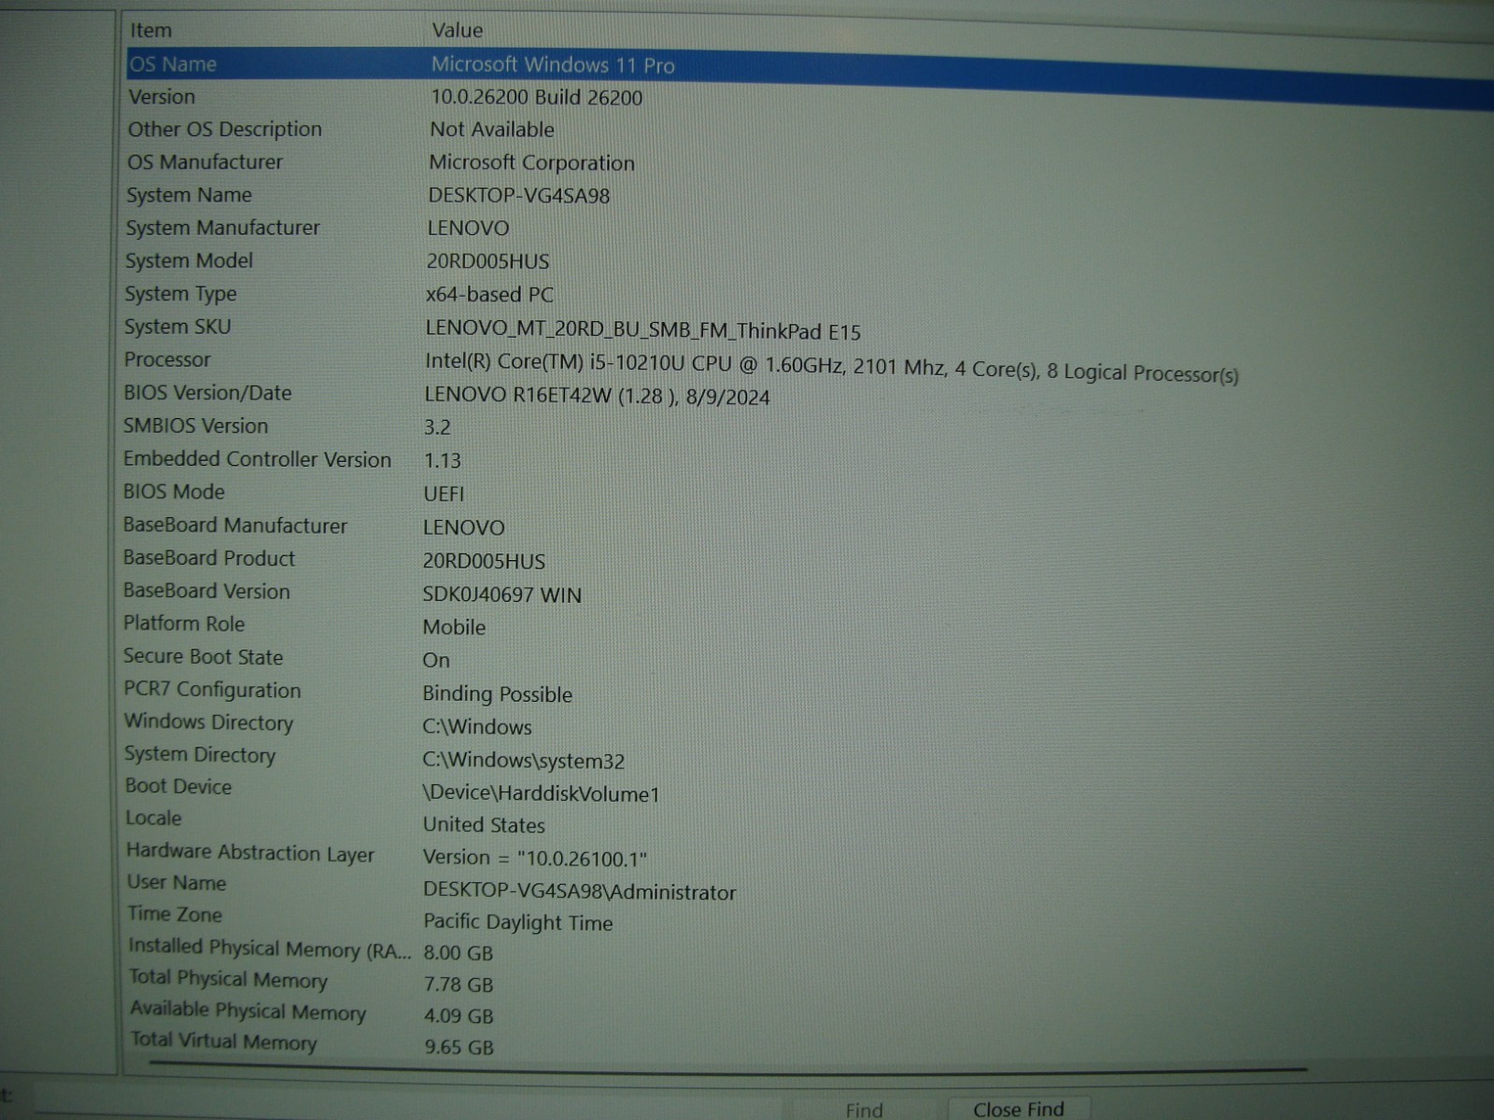
Task: Click the ThinkPad E15 SKU value
Action: (643, 330)
